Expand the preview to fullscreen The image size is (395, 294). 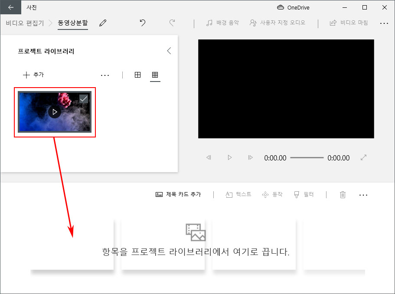[363, 158]
